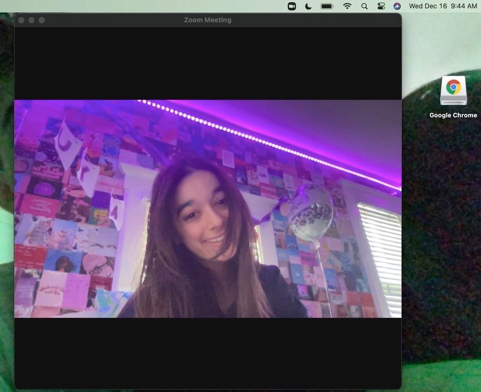Click the balloon in the video feed
This screenshot has height=392, width=481.
(310, 212)
